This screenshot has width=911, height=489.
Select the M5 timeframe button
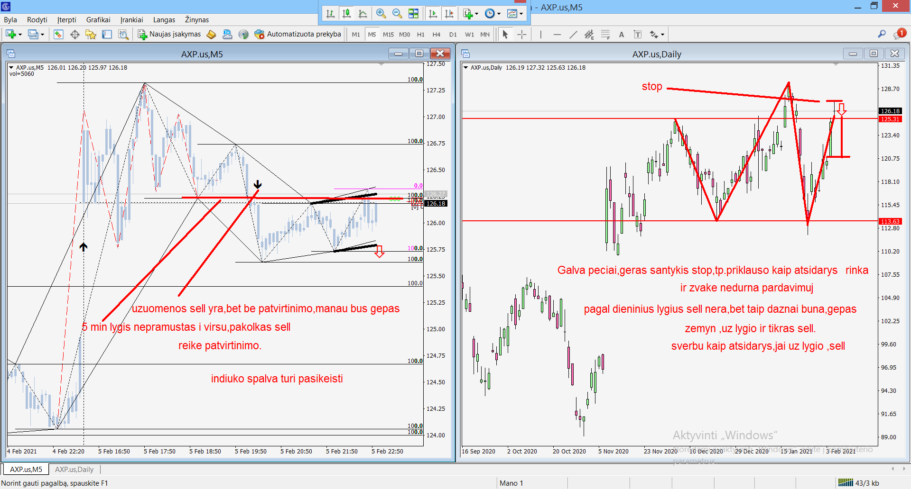[x=372, y=35]
